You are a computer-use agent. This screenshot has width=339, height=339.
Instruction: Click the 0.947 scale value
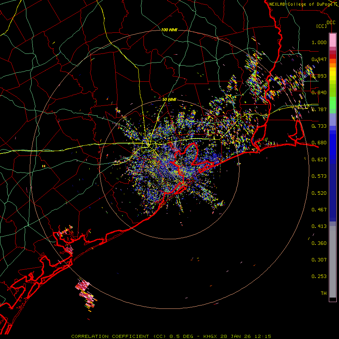pyautogui.click(x=319, y=59)
